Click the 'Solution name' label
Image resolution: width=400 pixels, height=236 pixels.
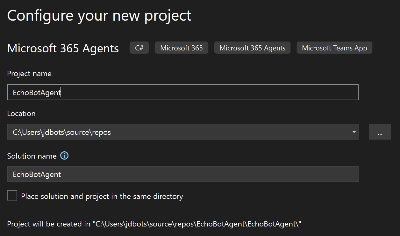[32, 156]
